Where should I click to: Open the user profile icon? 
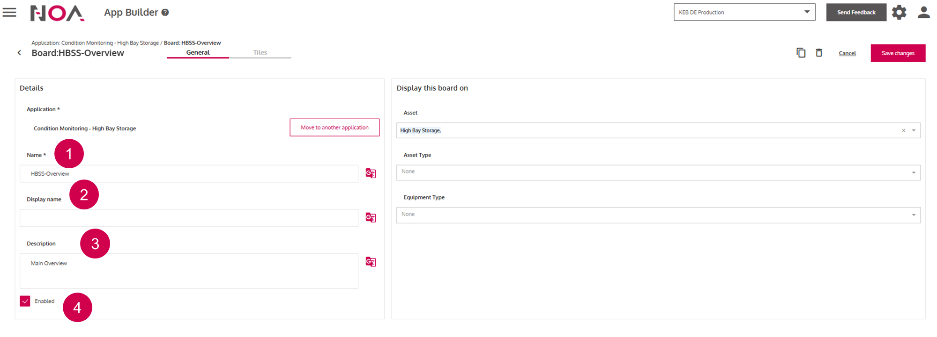pos(923,13)
